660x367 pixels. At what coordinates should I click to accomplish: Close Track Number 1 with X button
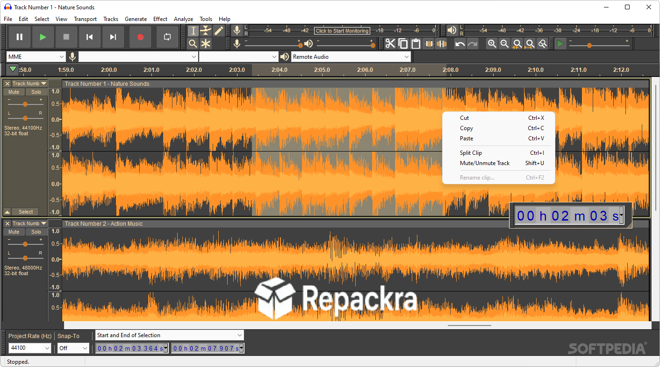pyautogui.click(x=7, y=83)
